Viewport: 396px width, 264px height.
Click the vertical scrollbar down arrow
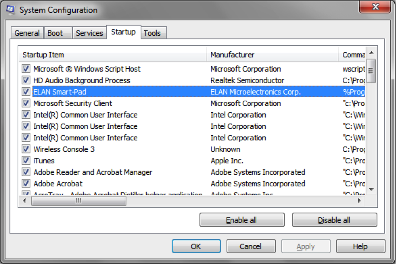tap(371, 189)
